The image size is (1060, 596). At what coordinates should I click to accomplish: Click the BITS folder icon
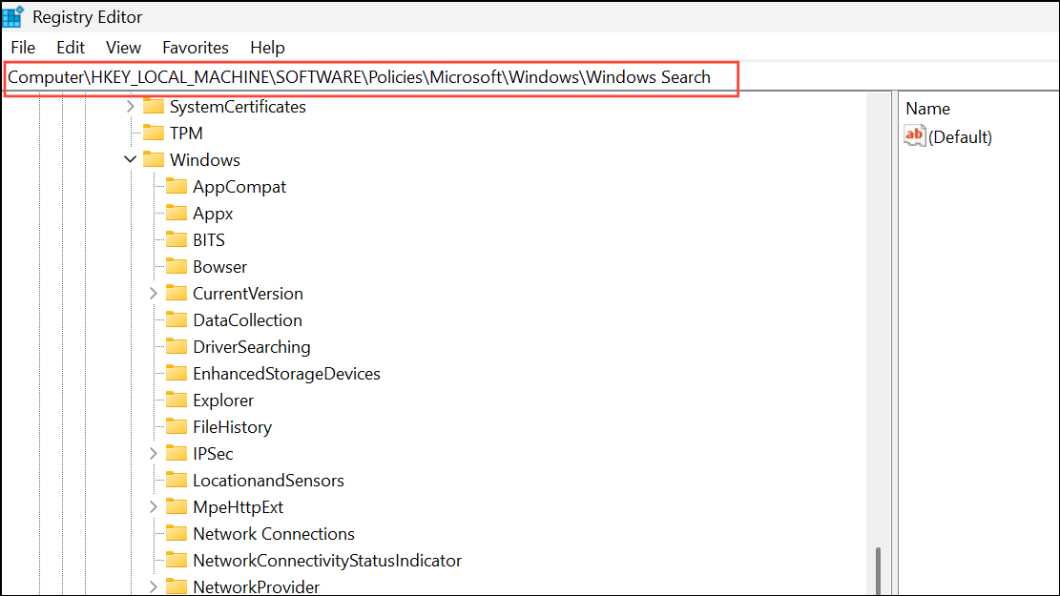coord(177,240)
